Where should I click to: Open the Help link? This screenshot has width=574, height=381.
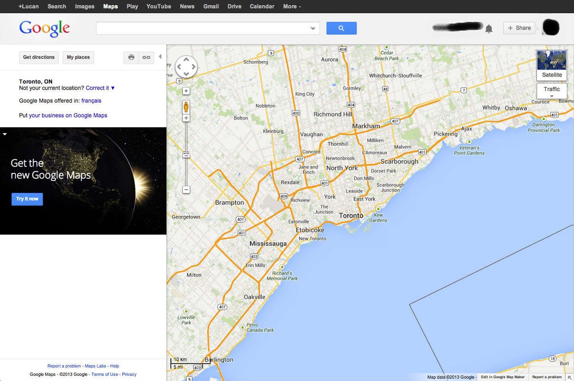click(x=115, y=366)
